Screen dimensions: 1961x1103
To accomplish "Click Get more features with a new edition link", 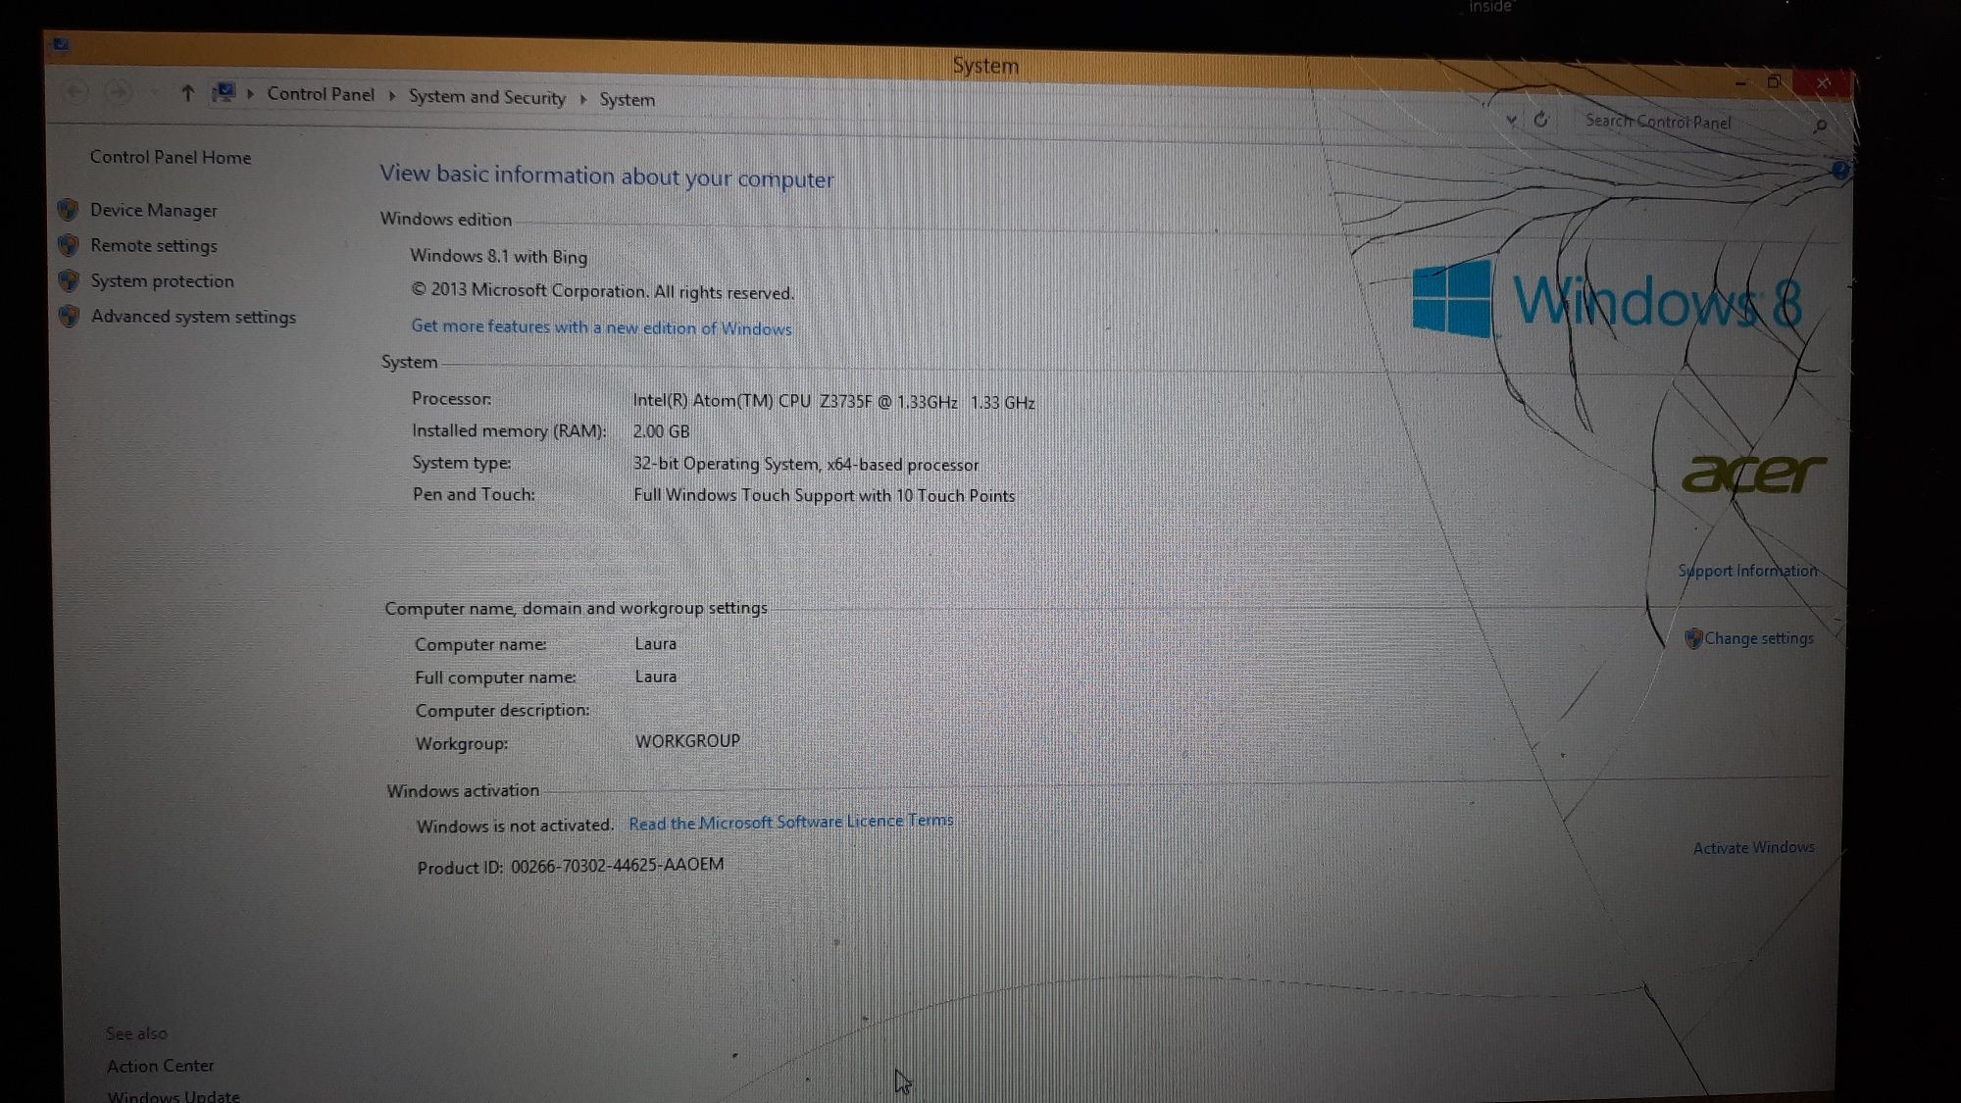I will click(x=601, y=327).
